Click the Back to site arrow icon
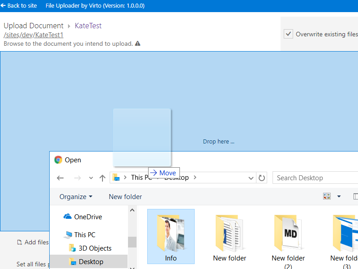Viewport: 358px width, 269px height. tap(4, 5)
